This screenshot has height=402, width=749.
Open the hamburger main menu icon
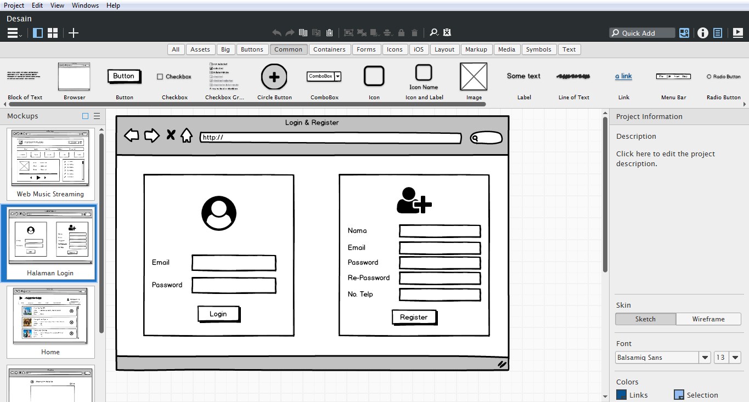[x=14, y=33]
